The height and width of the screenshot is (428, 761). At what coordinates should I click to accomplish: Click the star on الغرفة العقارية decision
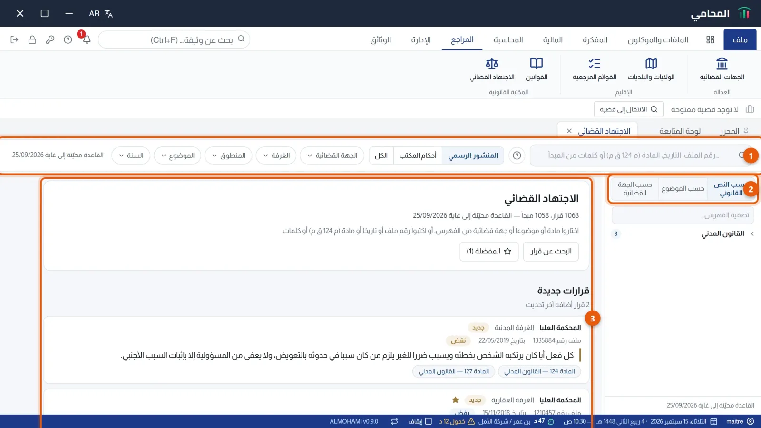[x=455, y=400]
